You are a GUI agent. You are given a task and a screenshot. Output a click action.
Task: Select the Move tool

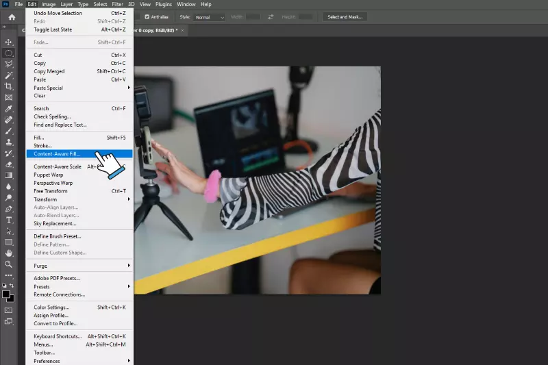(x=8, y=42)
